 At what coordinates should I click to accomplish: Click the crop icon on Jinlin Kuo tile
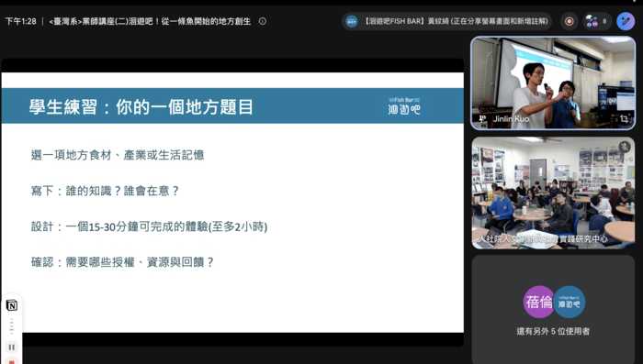pos(624,119)
